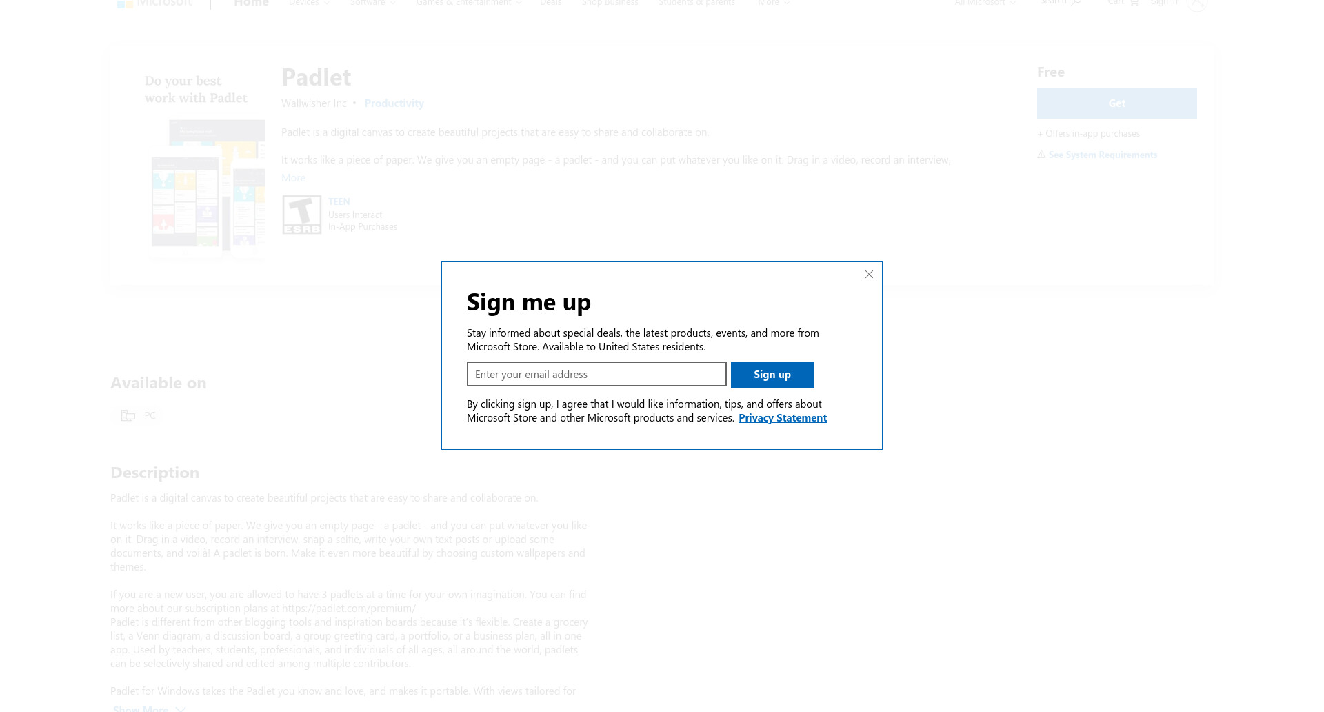1324x712 pixels.
Task: Click the Get button for Padlet
Action: (1117, 103)
